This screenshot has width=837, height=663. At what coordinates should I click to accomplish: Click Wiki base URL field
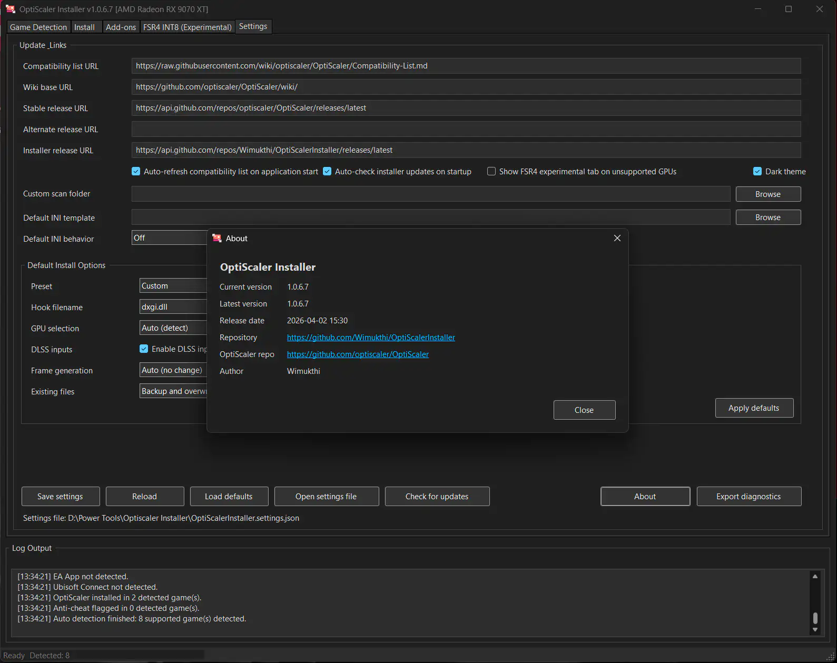[466, 87]
